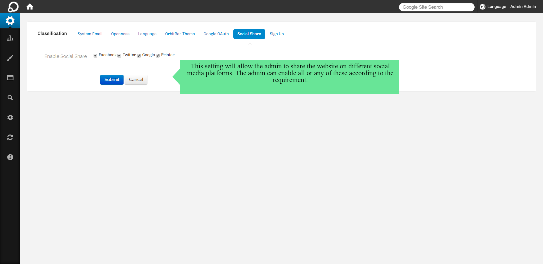Disable the Twitter share checkbox

coord(119,56)
